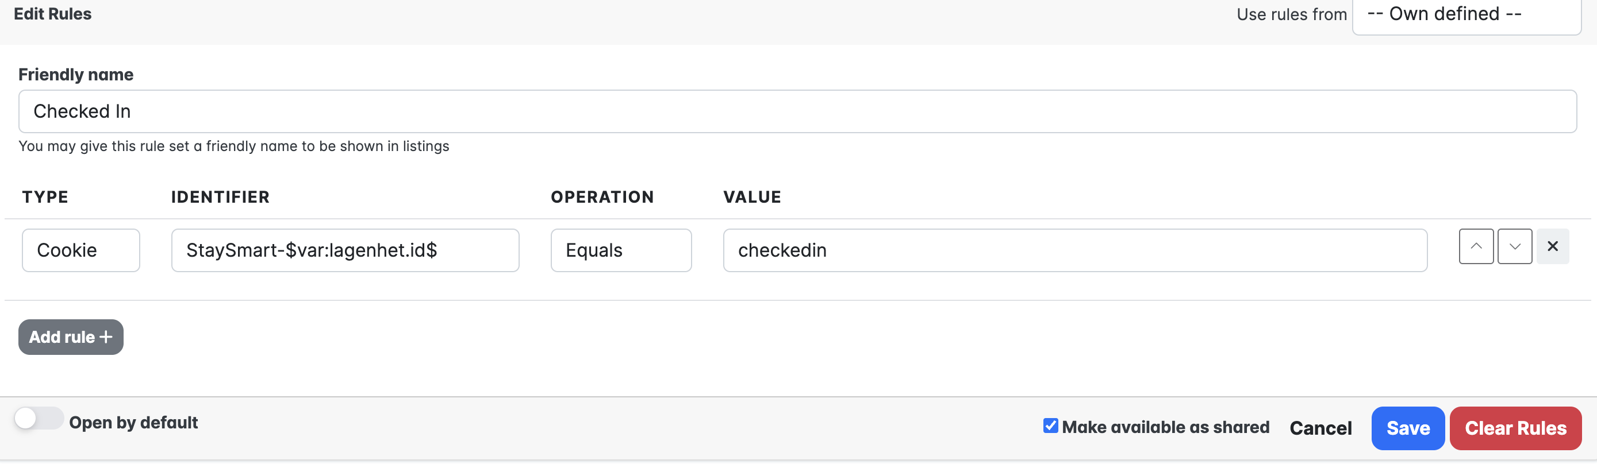The height and width of the screenshot is (464, 1597).
Task: Uncheck Make available as shared
Action: [x=1050, y=426]
